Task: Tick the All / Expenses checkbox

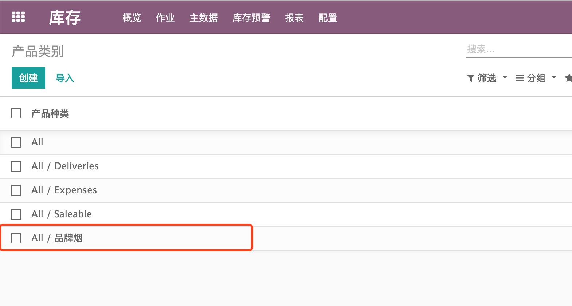Action: tap(16, 190)
